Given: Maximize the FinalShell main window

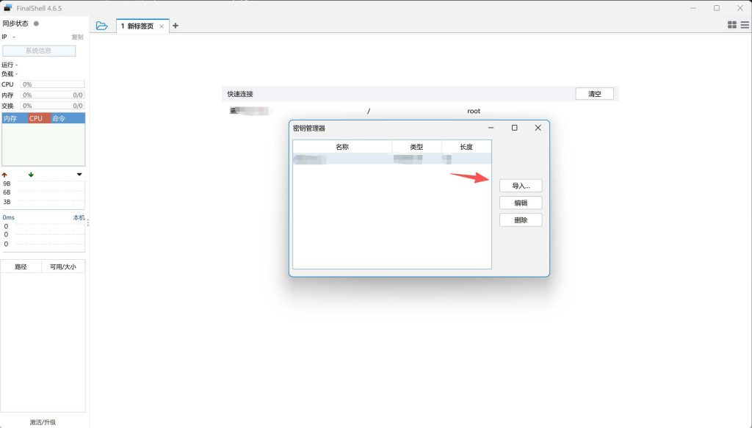Looking at the screenshot, I should pyautogui.click(x=717, y=7).
